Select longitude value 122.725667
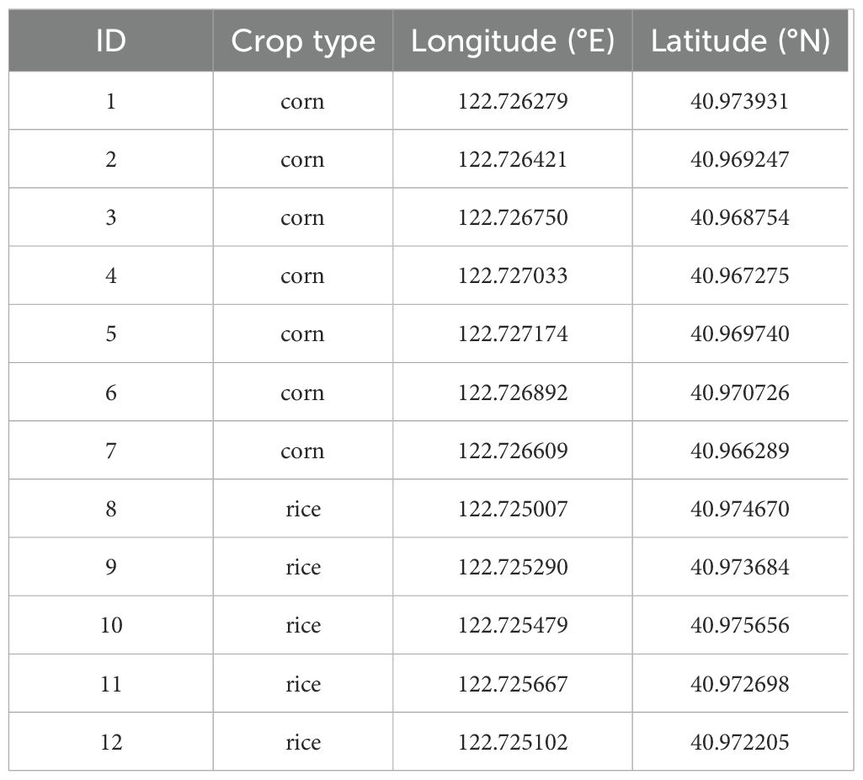Viewport: 863px width, 780px height. coord(513,684)
